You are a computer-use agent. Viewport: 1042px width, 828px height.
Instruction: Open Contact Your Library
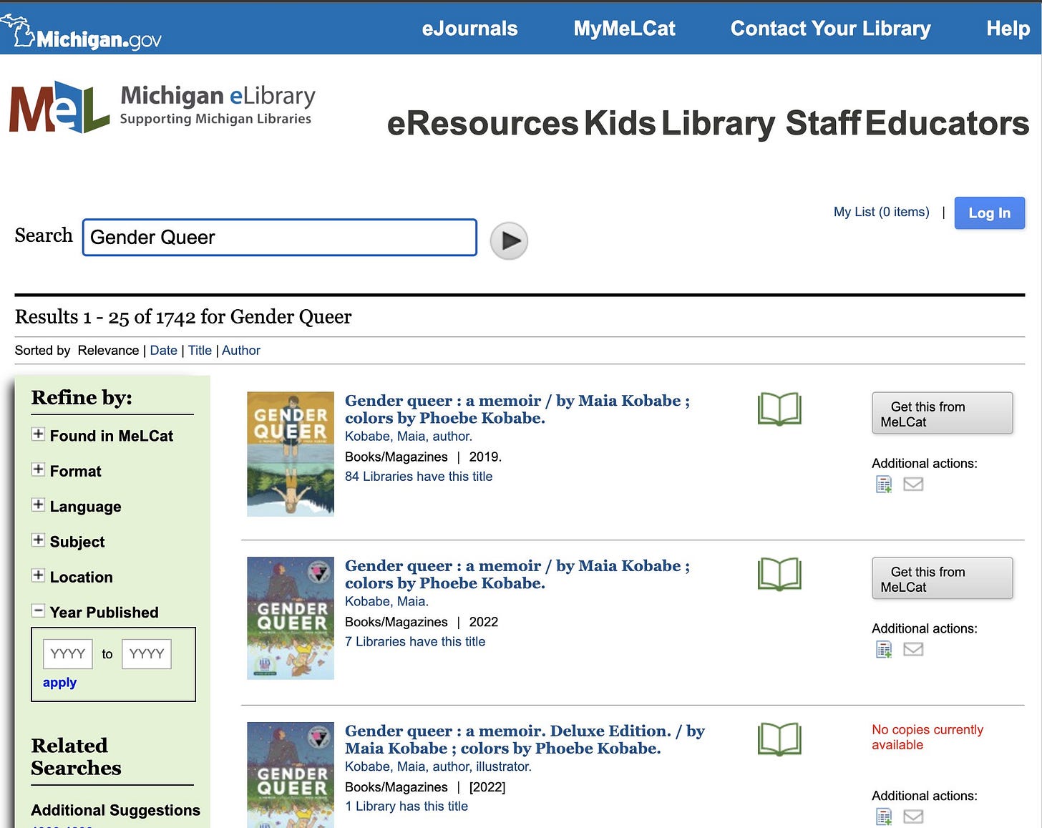pyautogui.click(x=830, y=29)
